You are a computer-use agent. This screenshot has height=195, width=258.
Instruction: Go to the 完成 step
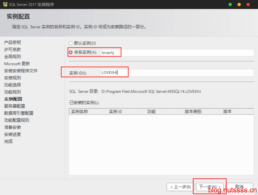pyautogui.click(x=8, y=142)
